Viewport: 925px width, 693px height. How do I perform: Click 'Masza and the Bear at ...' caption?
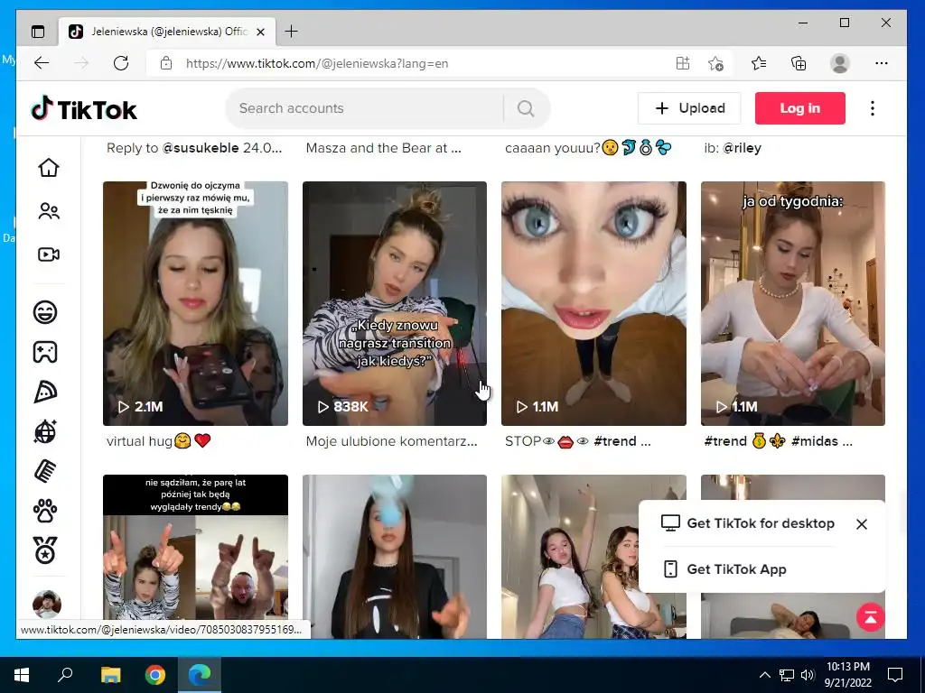click(383, 148)
